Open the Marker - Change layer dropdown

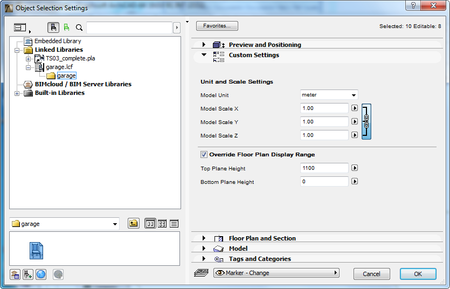pos(276,273)
